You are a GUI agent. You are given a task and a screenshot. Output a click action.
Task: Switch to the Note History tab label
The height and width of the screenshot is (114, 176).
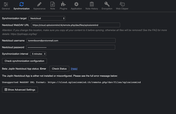(92, 9)
